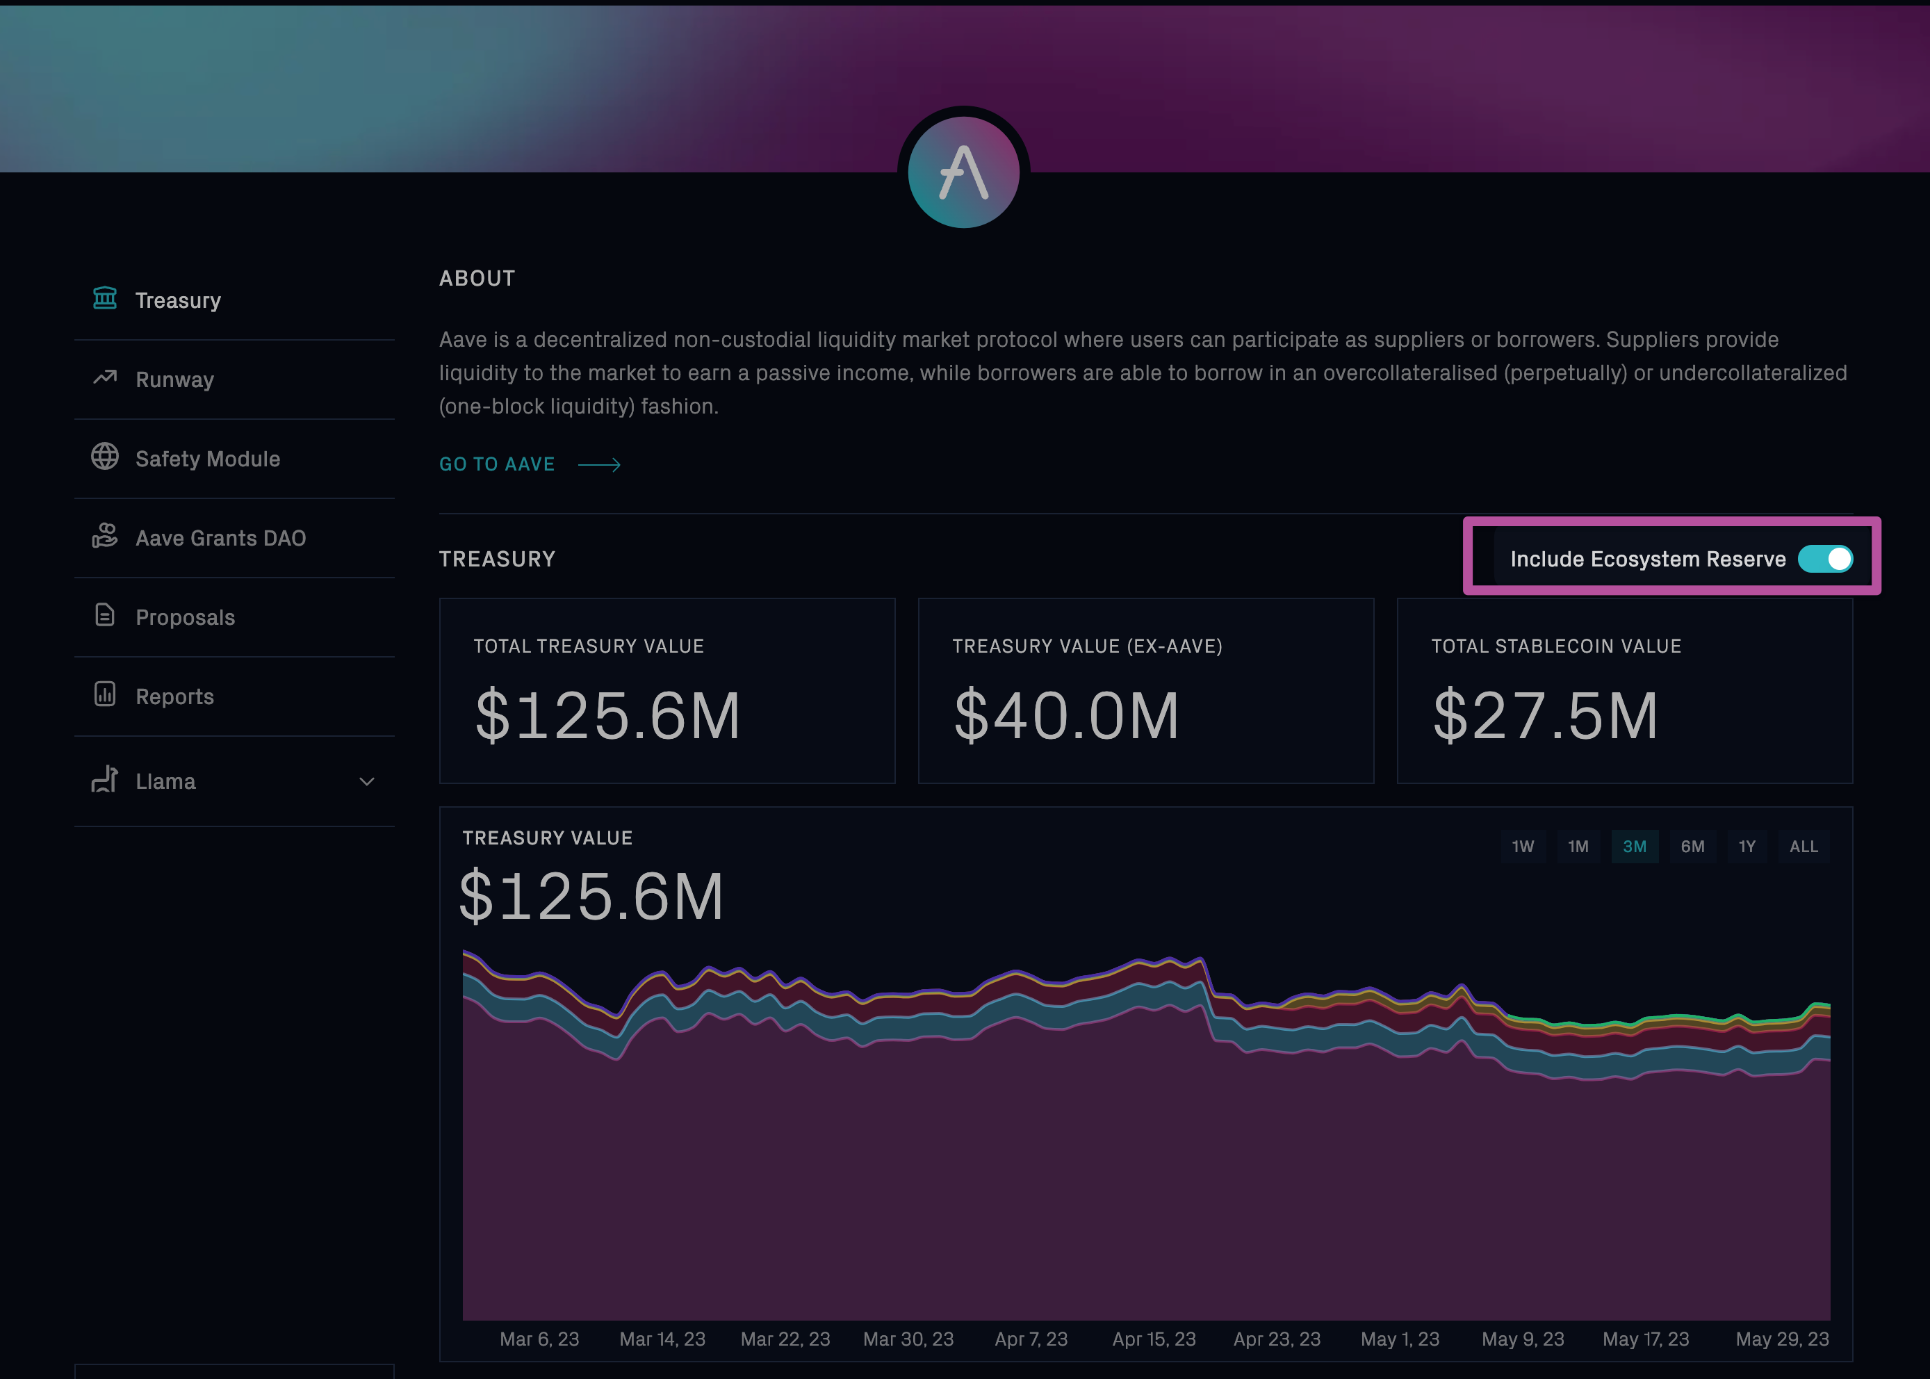Select the 3M chart range
The height and width of the screenshot is (1379, 1930).
click(x=1635, y=847)
